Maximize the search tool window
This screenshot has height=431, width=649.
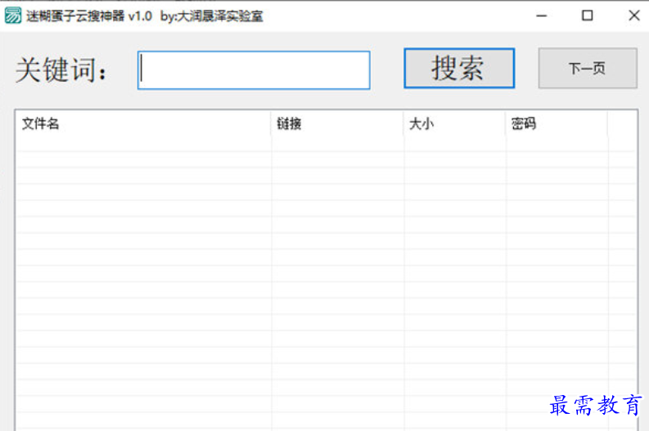click(587, 16)
